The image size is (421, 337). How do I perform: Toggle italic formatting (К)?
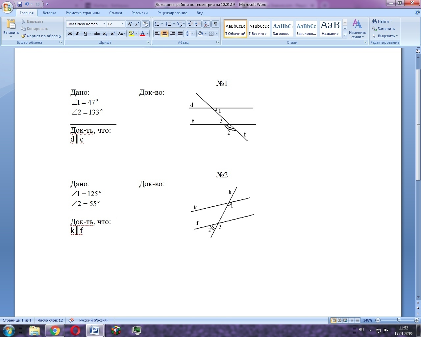click(78, 34)
